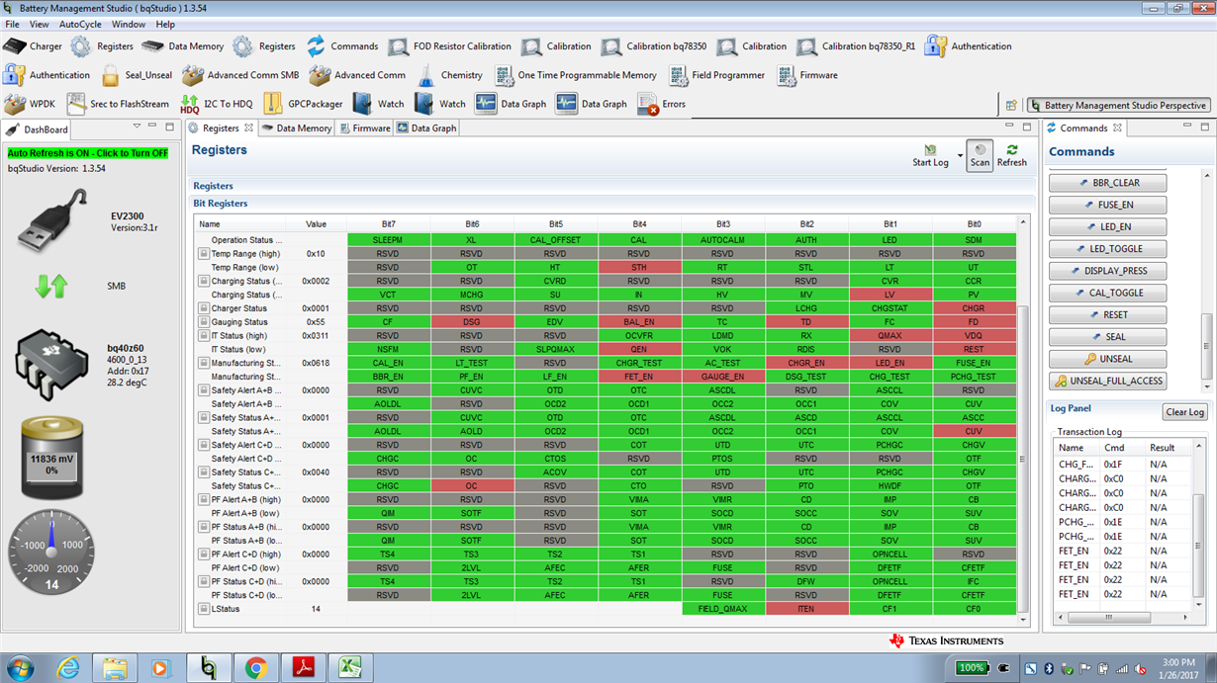The height and width of the screenshot is (683, 1217).
Task: Open Advanced Comm SMB tool
Action: [240, 75]
